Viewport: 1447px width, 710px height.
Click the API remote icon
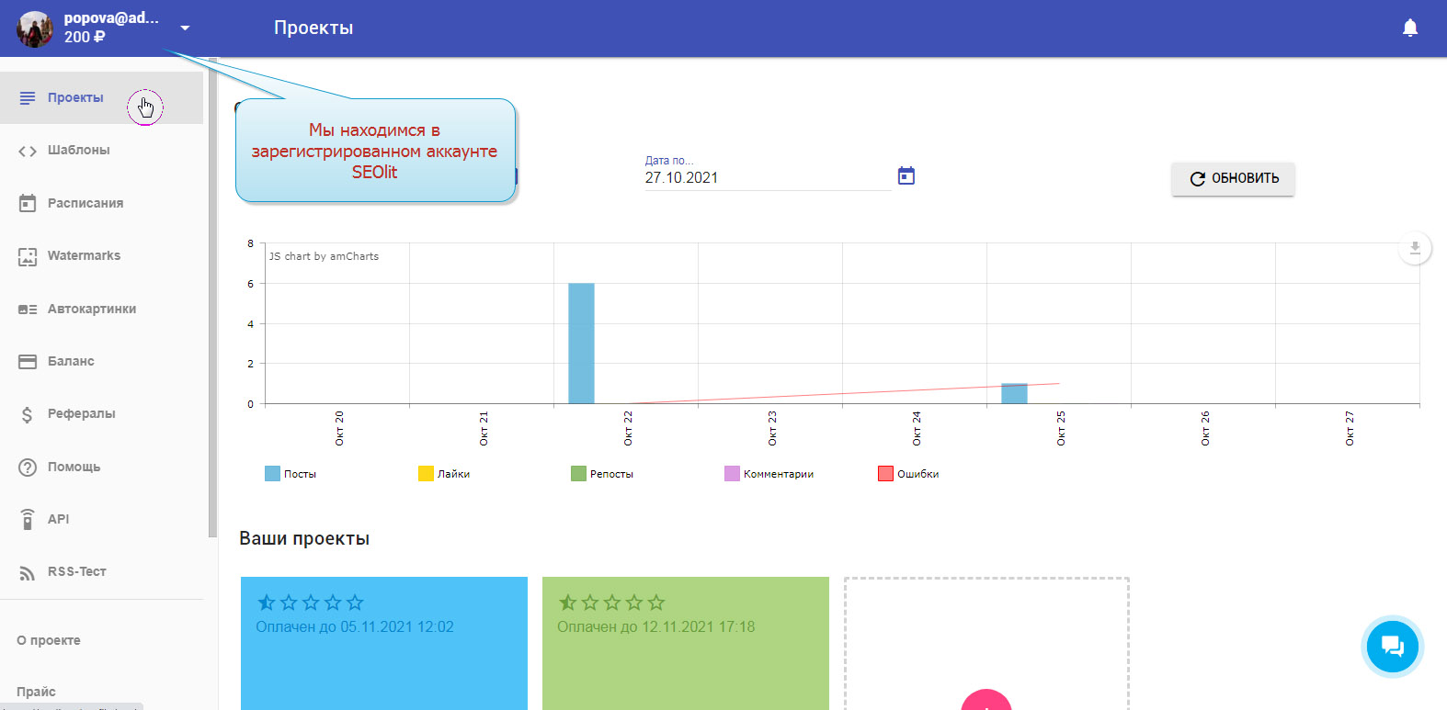(x=28, y=519)
